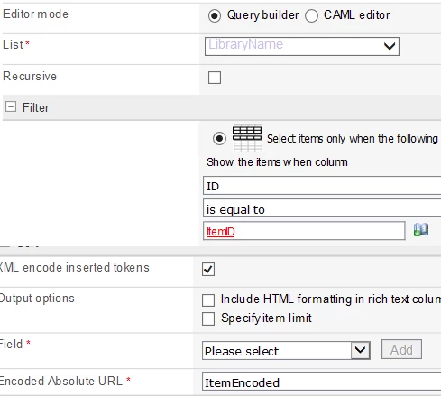Click the Add button
Image resolution: width=441 pixels, height=396 pixels.
401,349
